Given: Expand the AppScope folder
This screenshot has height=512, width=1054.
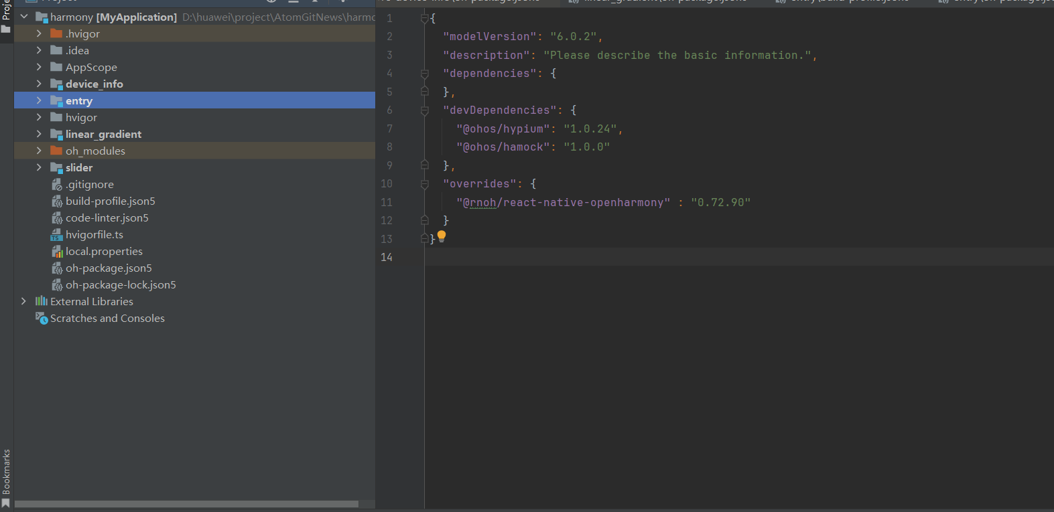Looking at the screenshot, I should [39, 67].
